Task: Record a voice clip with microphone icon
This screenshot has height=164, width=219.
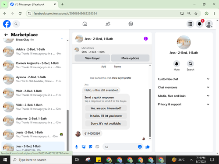Action: point(77,147)
